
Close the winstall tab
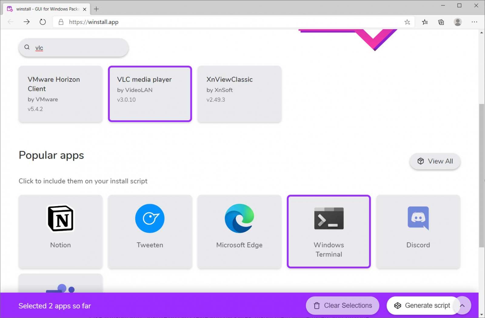(x=85, y=9)
